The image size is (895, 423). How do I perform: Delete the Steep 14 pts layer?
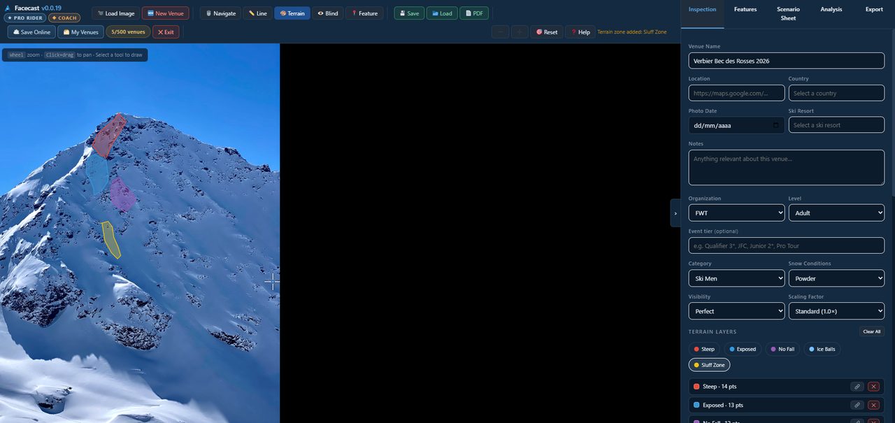pyautogui.click(x=873, y=387)
